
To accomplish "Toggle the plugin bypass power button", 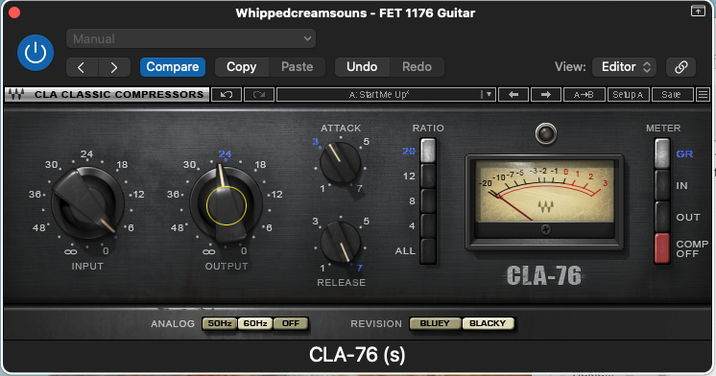I will pyautogui.click(x=36, y=53).
